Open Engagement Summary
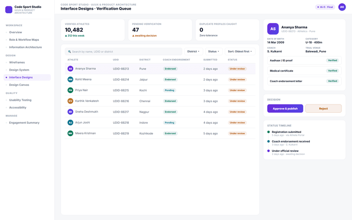Viewport: 352px width, 220px height. (27, 123)
